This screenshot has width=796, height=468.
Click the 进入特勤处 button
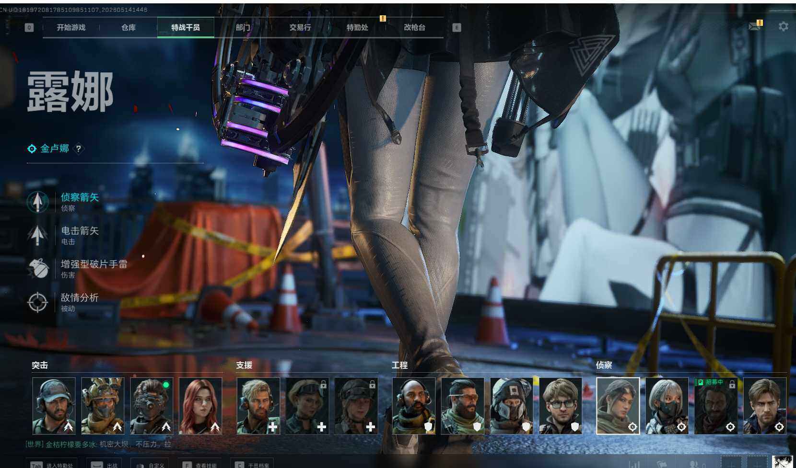tap(52, 465)
